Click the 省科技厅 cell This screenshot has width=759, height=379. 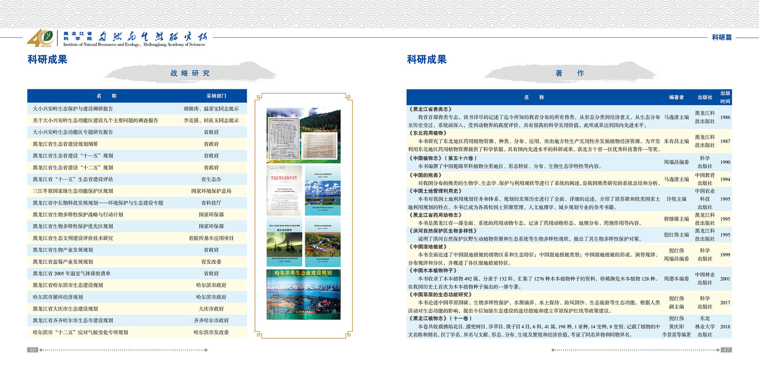pos(211,203)
